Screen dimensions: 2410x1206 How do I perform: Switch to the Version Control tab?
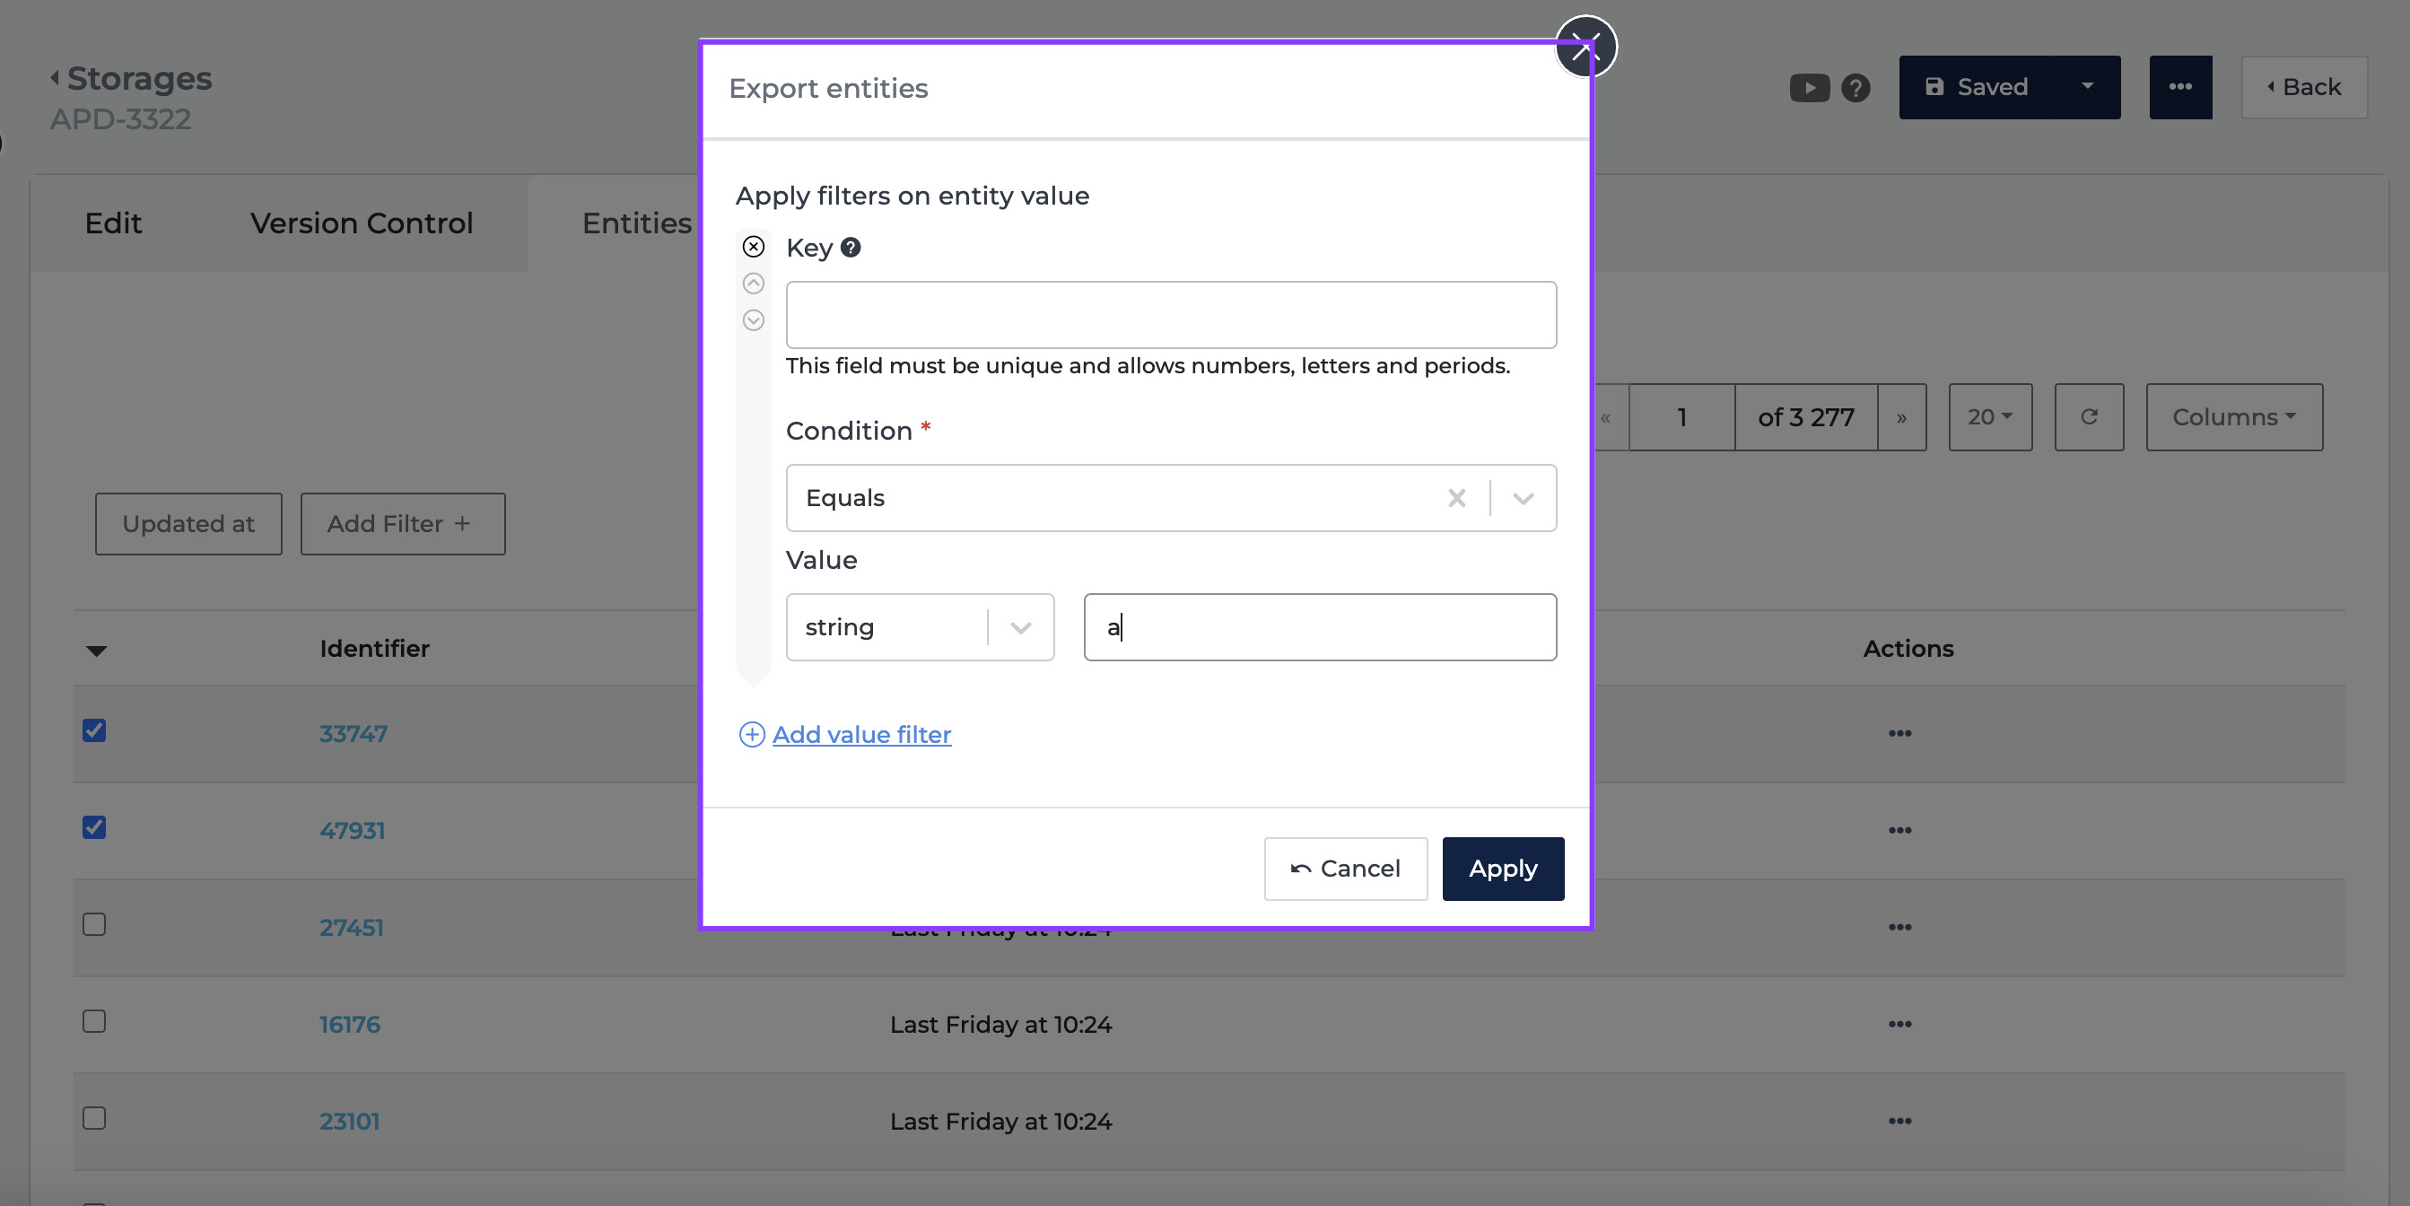coord(361,223)
